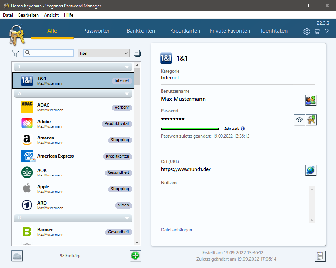Click the help question mark icon

click(327, 32)
